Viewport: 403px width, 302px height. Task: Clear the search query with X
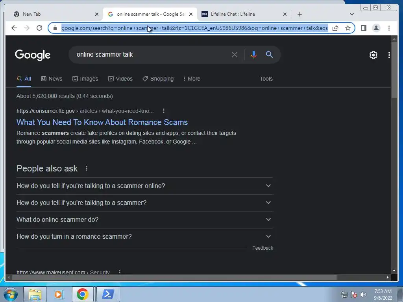[235, 55]
